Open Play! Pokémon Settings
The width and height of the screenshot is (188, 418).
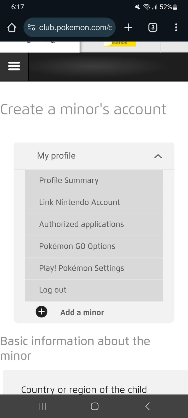(x=81, y=268)
